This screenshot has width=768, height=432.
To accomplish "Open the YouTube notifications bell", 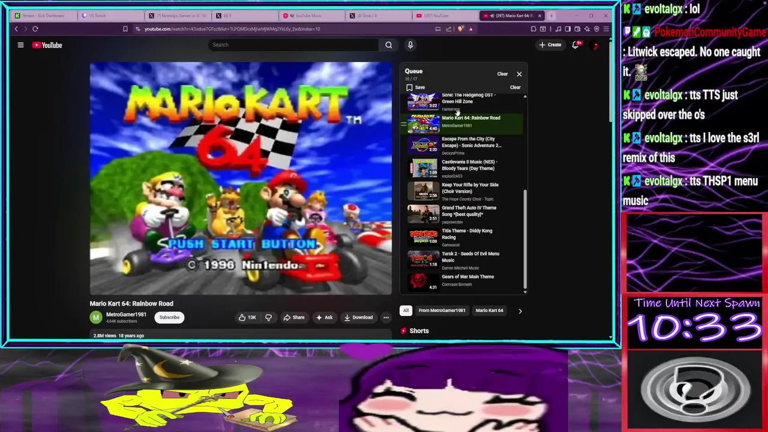I will (x=575, y=45).
